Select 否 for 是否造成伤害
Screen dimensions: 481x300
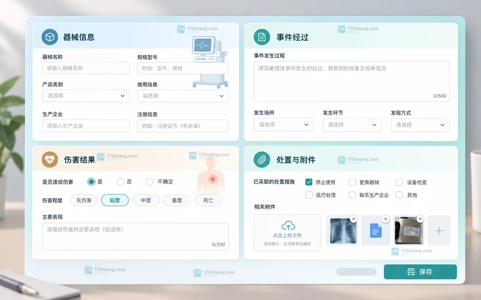click(x=120, y=182)
